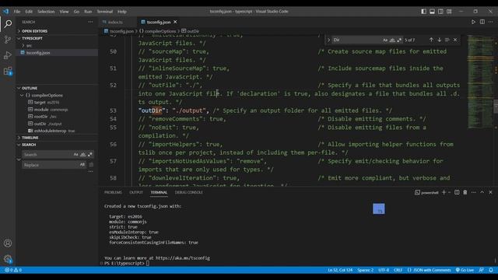Switch to the Problems panel tab
The image size is (498, 280).
(x=113, y=192)
